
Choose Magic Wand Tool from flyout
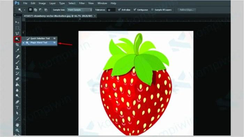(x=39, y=43)
